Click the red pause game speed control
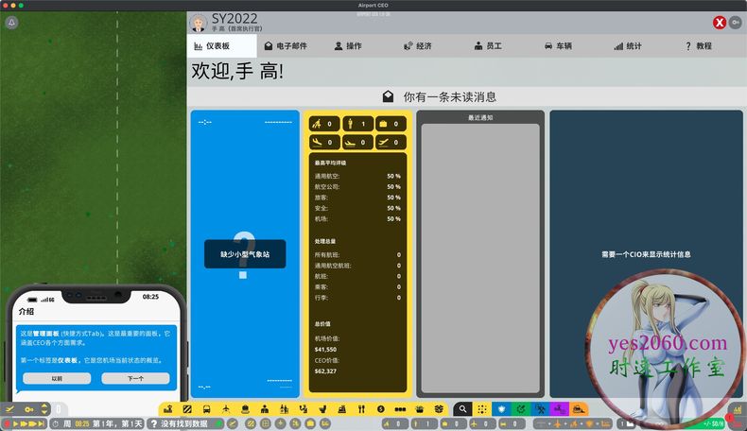The width and height of the screenshot is (747, 431). click(x=9, y=423)
